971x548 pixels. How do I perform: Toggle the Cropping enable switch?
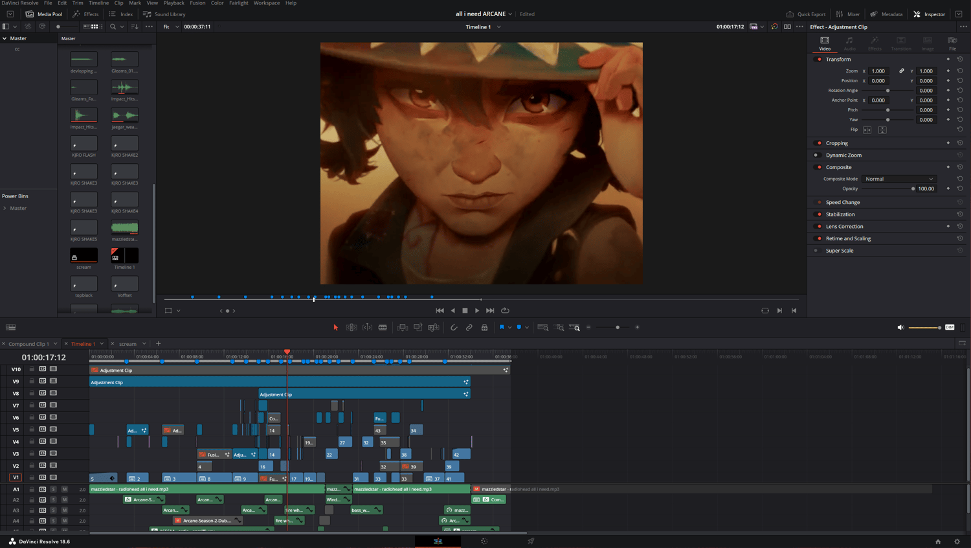point(819,143)
